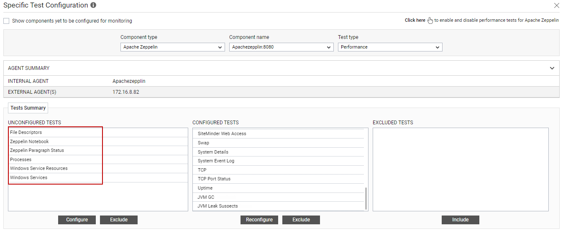Viewport: 563px width, 231px height.
Task: Select TCP Port Status test
Action: (279, 179)
